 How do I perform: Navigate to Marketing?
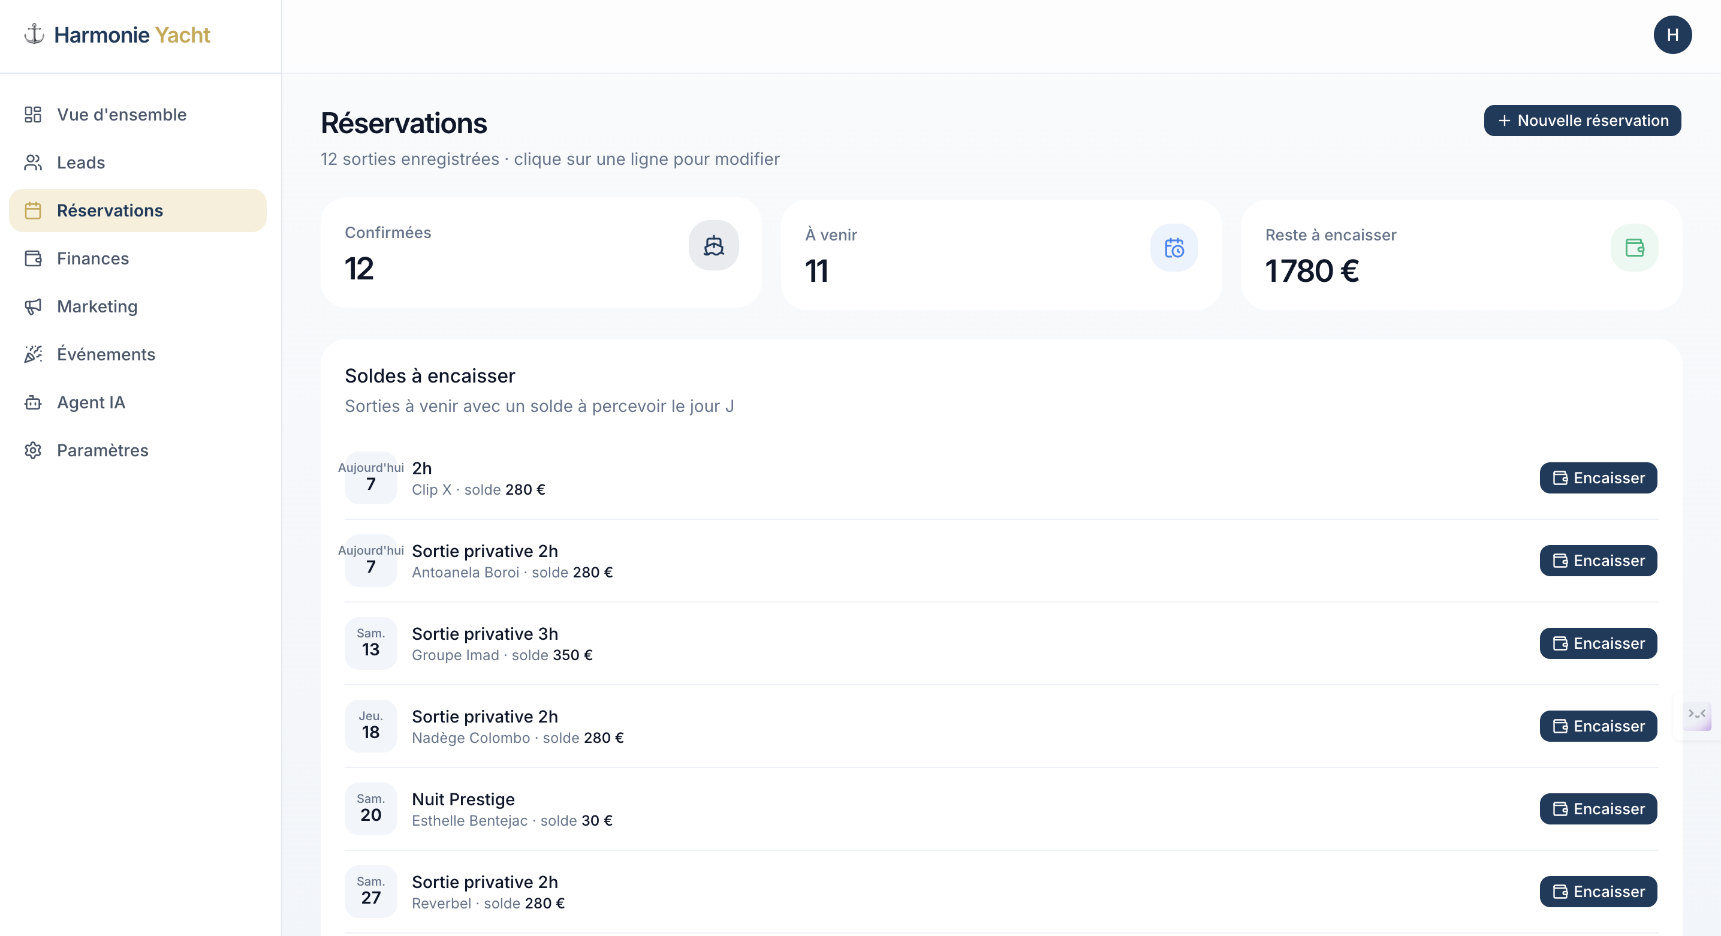click(x=138, y=306)
